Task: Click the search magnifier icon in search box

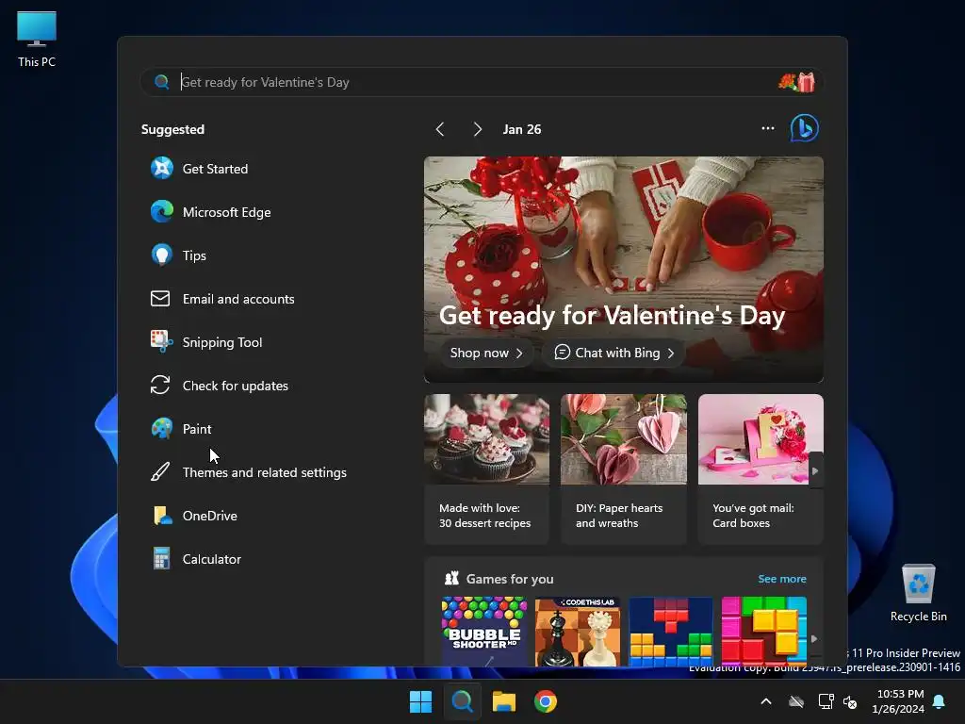Action: tap(161, 82)
